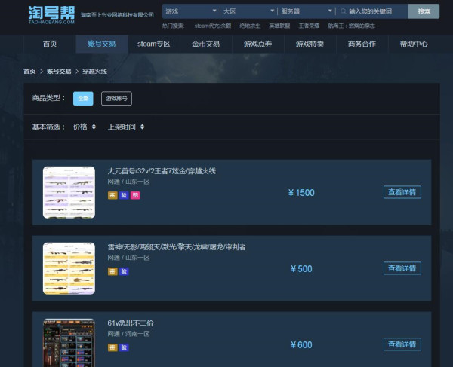This screenshot has width=453, height=367.
Task: Click the 搜索 search button
Action: (x=424, y=11)
